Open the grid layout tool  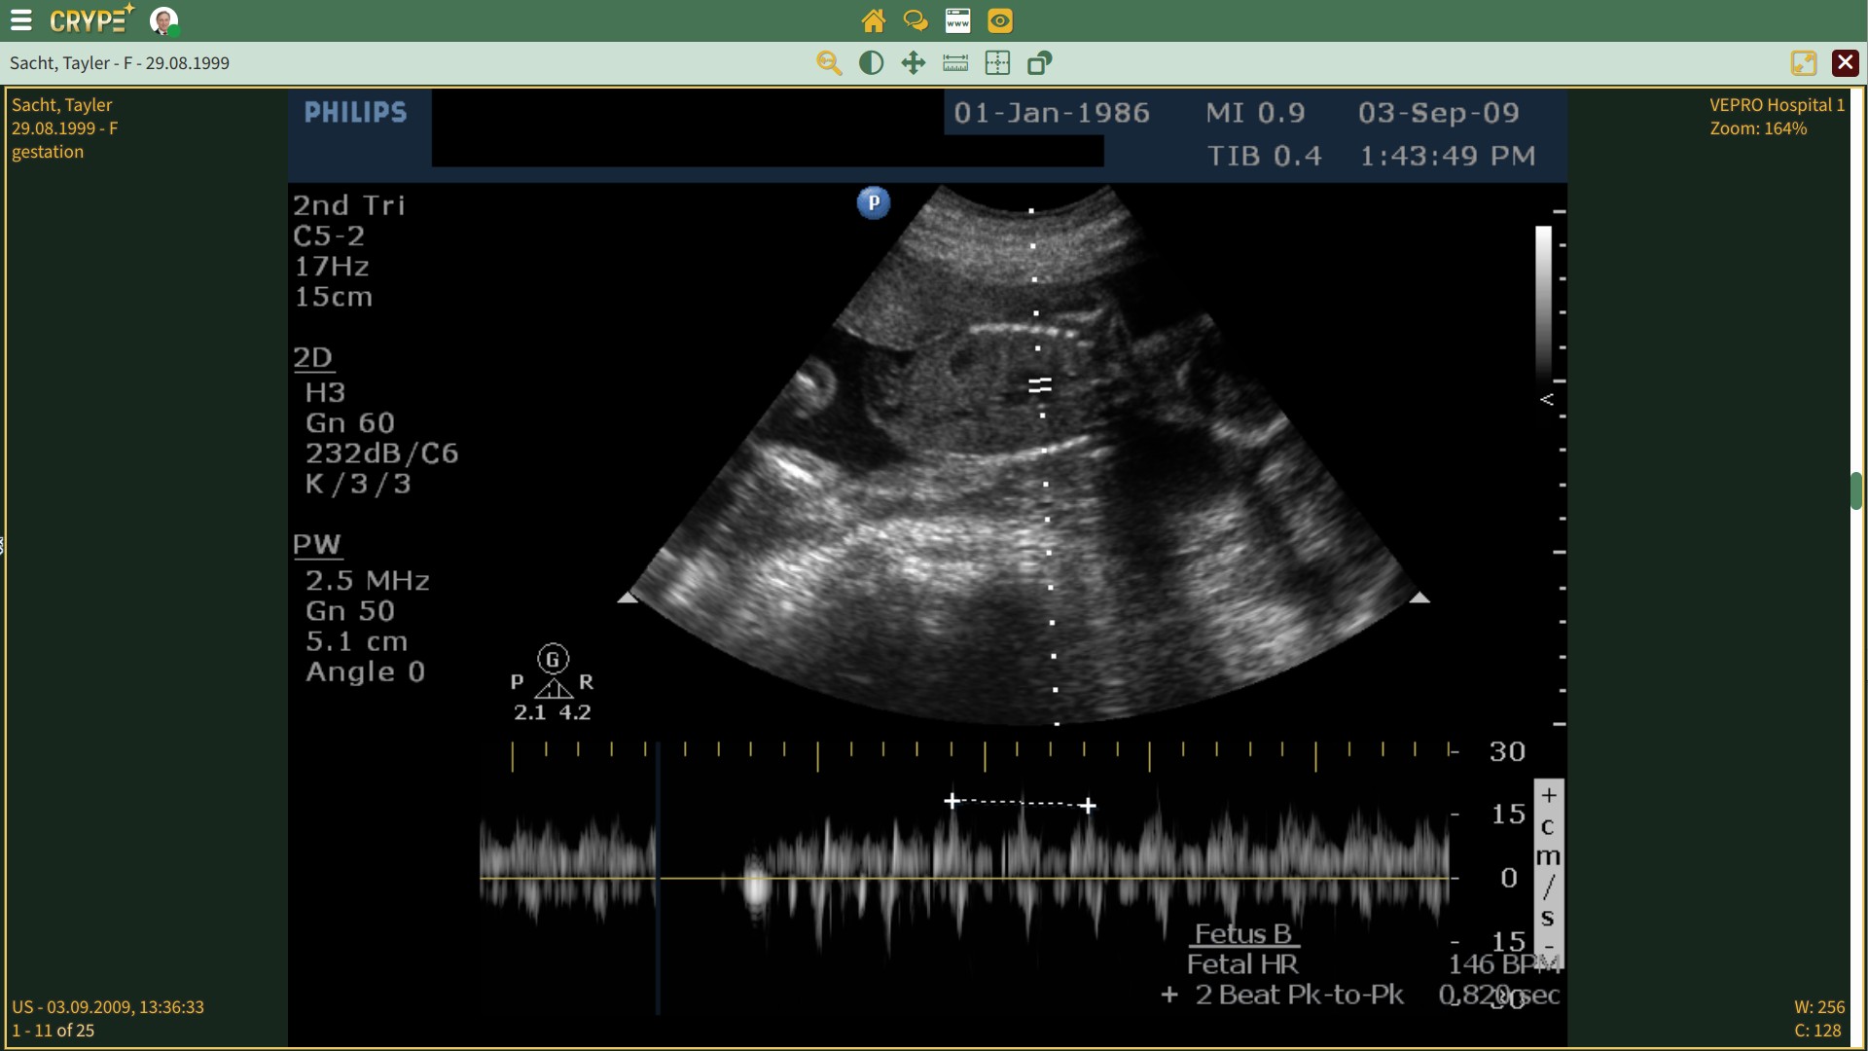coord(997,63)
